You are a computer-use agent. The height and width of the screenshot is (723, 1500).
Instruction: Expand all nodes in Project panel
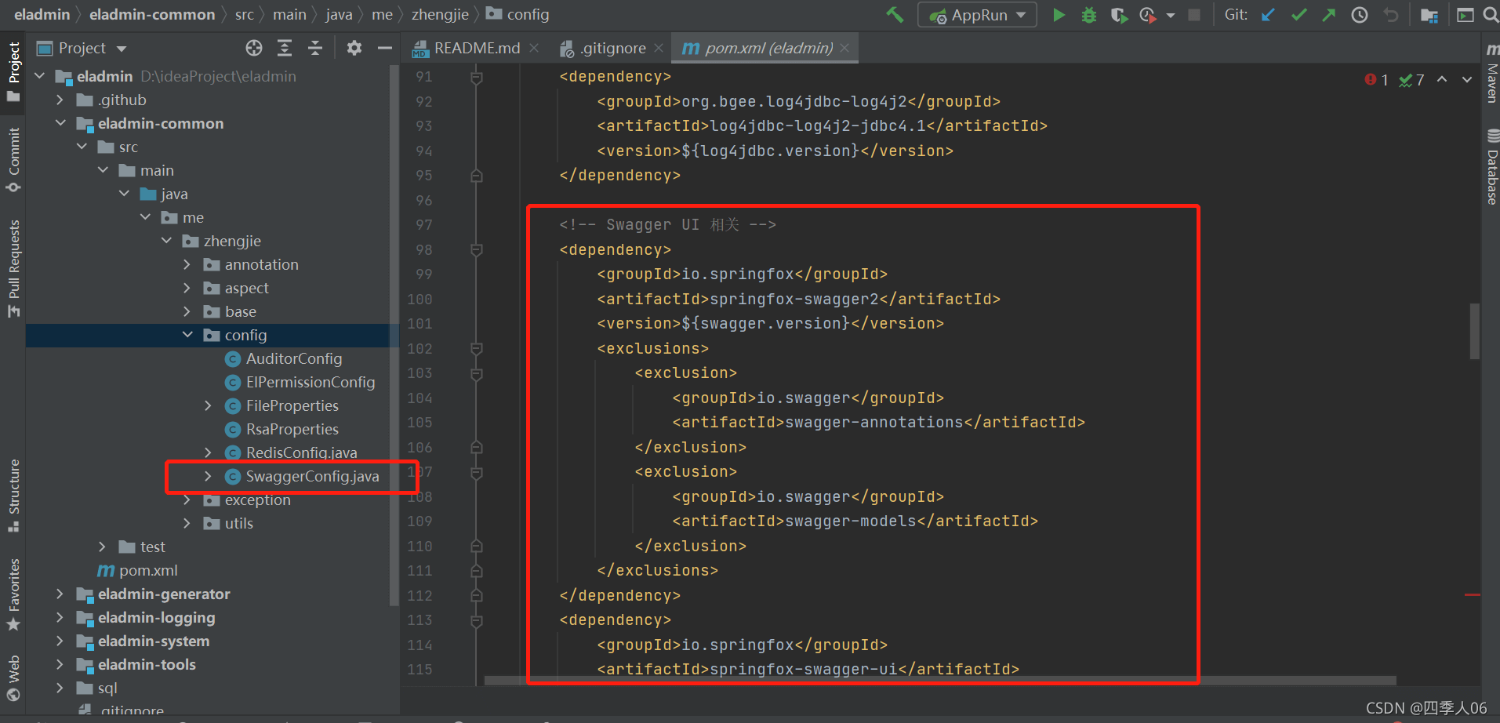[x=285, y=48]
